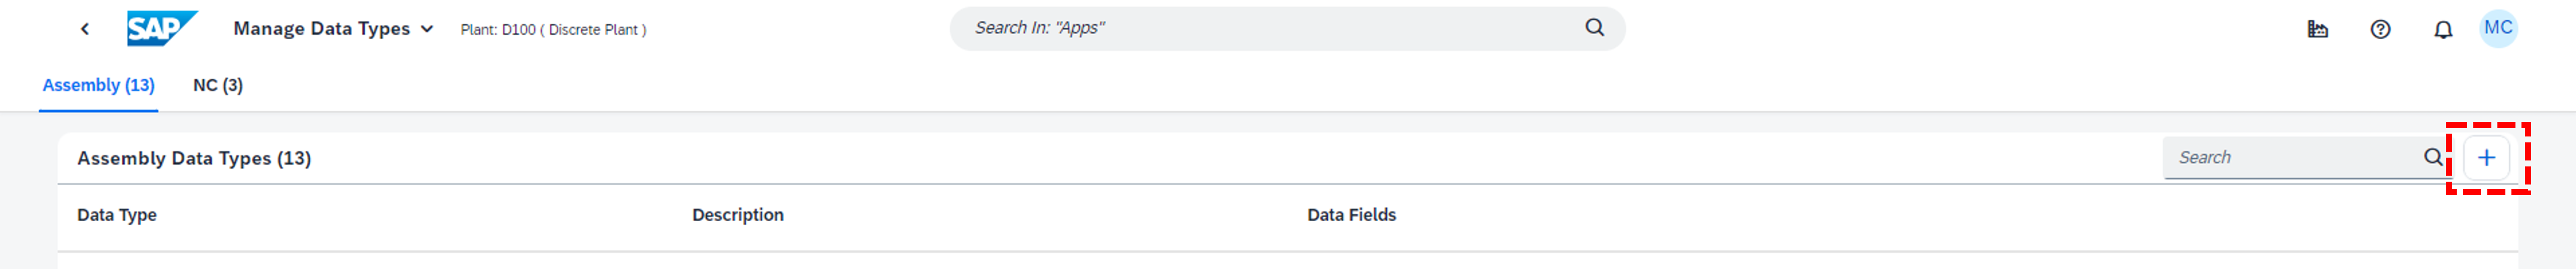Image resolution: width=2576 pixels, height=269 pixels.
Task: Click the Data Type column header
Action: (x=117, y=215)
